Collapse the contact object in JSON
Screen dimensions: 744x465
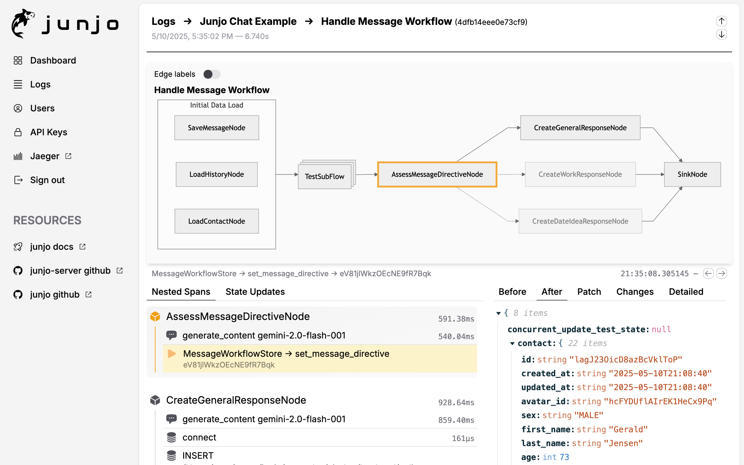(512, 343)
